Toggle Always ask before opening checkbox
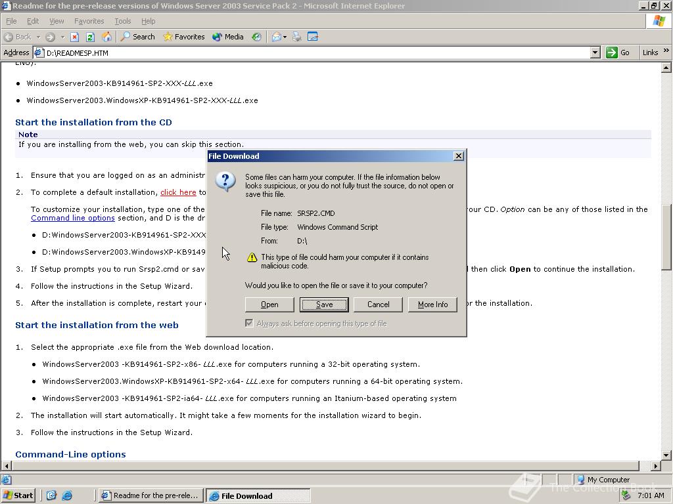Screen dimensions: 673x504 tap(249, 323)
